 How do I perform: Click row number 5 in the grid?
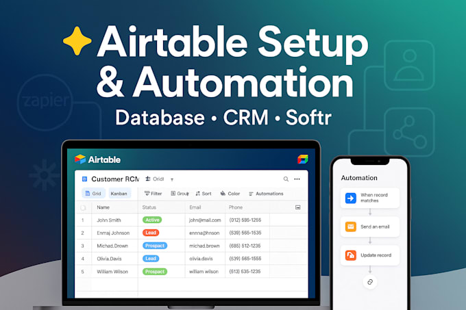pos(83,272)
